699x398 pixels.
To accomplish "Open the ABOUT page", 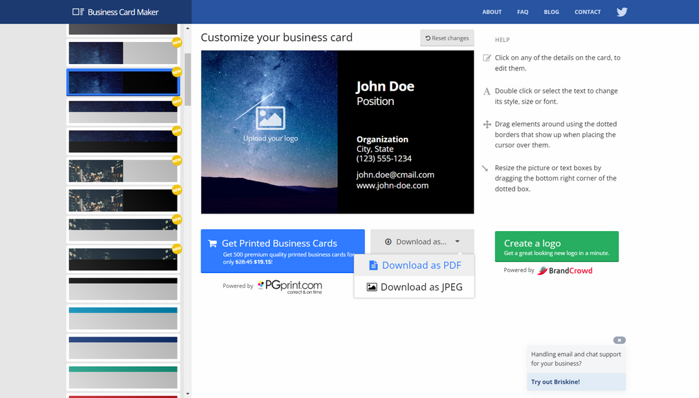I will click(492, 12).
